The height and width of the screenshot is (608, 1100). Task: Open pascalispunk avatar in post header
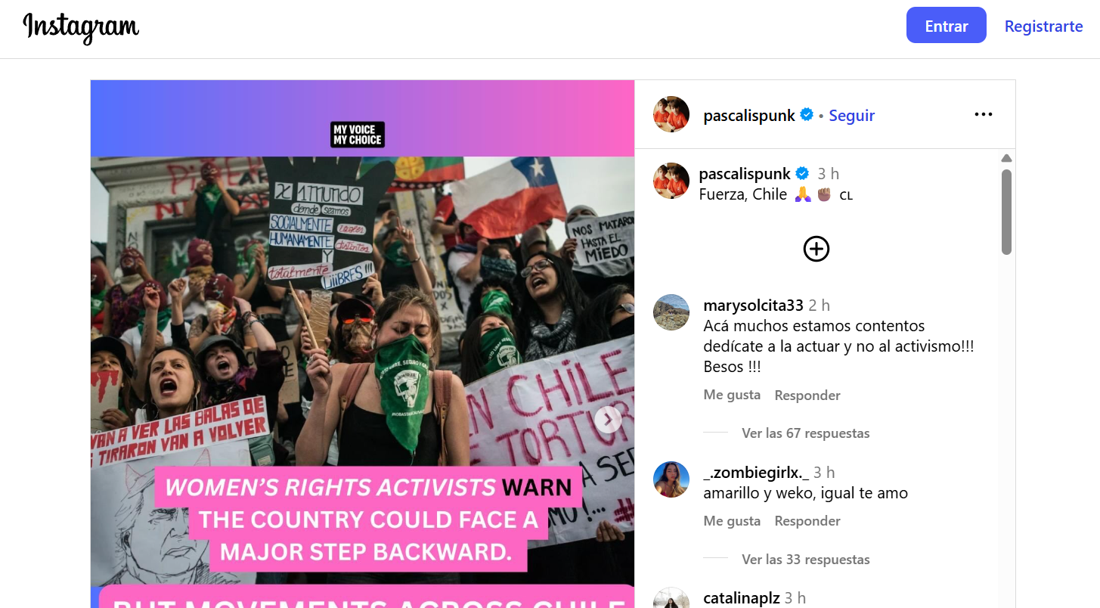point(671,115)
